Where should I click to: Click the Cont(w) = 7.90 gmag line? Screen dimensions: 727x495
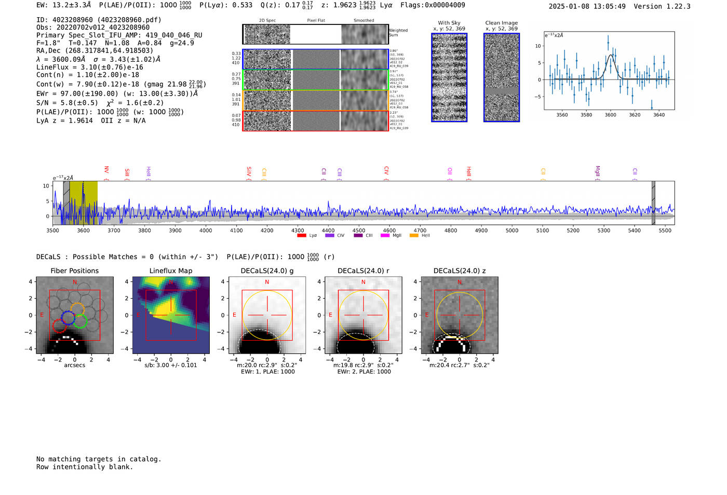click(x=122, y=84)
